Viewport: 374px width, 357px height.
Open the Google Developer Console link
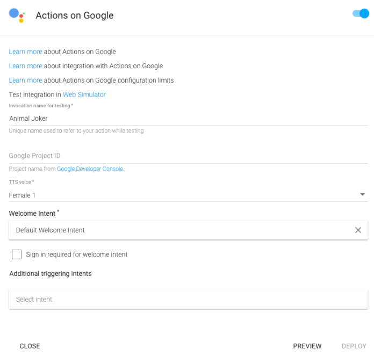[90, 169]
